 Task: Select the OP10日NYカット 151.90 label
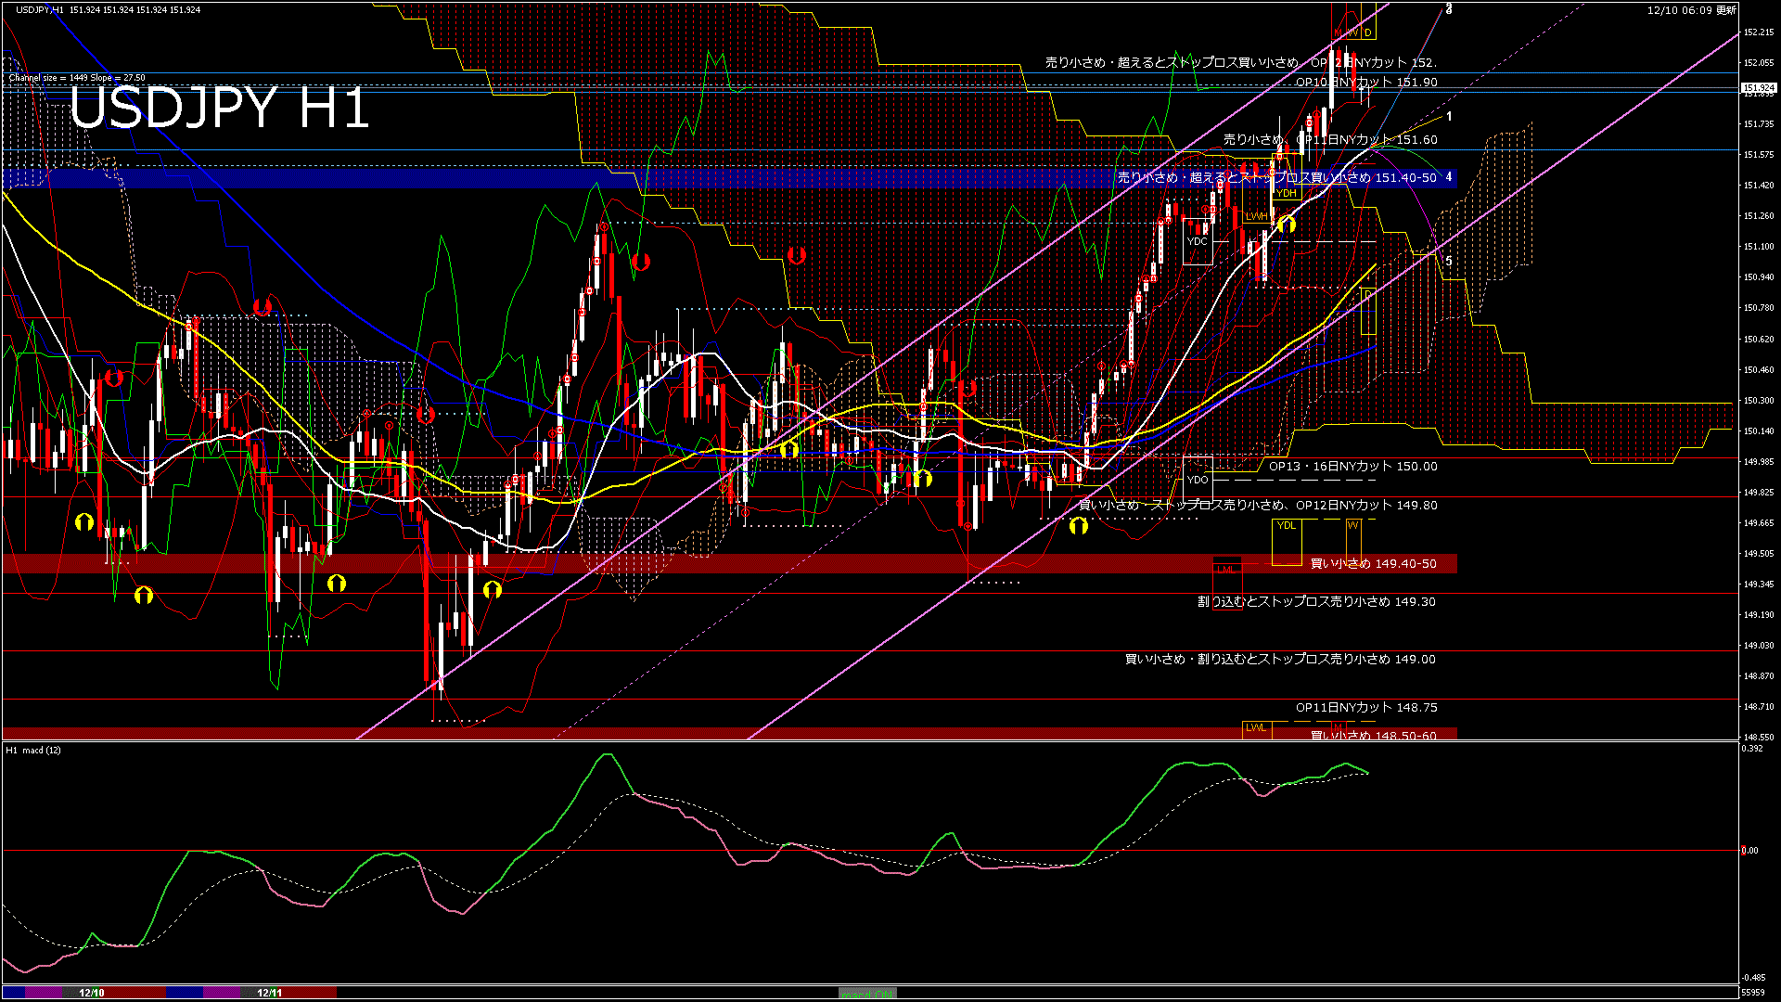tap(1366, 82)
